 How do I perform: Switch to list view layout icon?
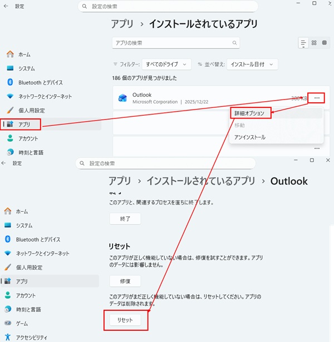pos(303,43)
